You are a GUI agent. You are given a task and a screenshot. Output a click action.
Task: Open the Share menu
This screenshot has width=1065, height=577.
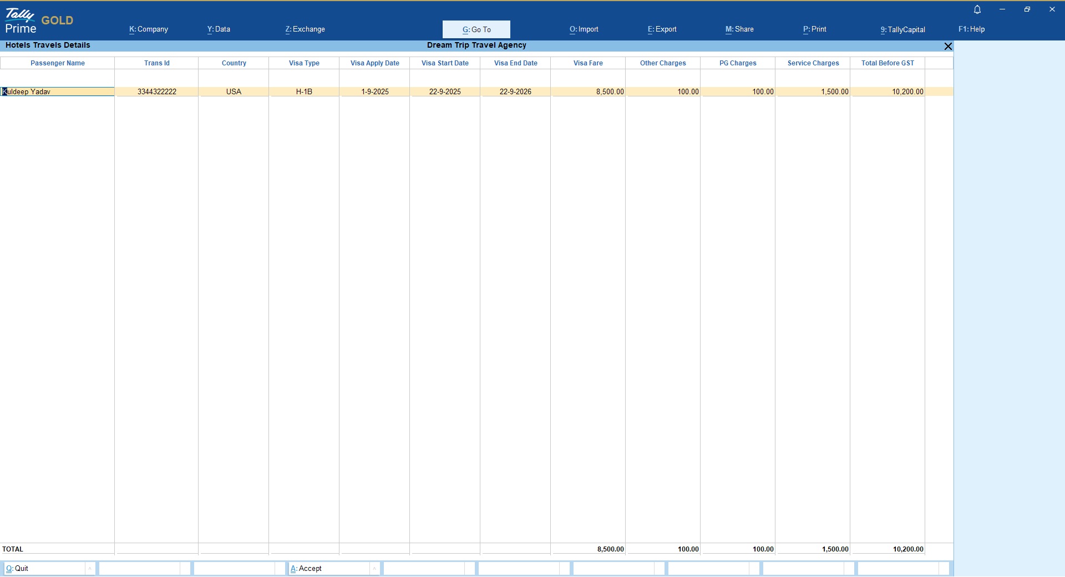point(739,29)
